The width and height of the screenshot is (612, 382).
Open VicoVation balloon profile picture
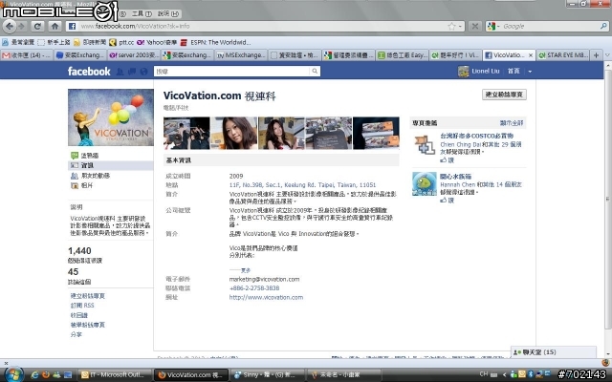[111, 117]
